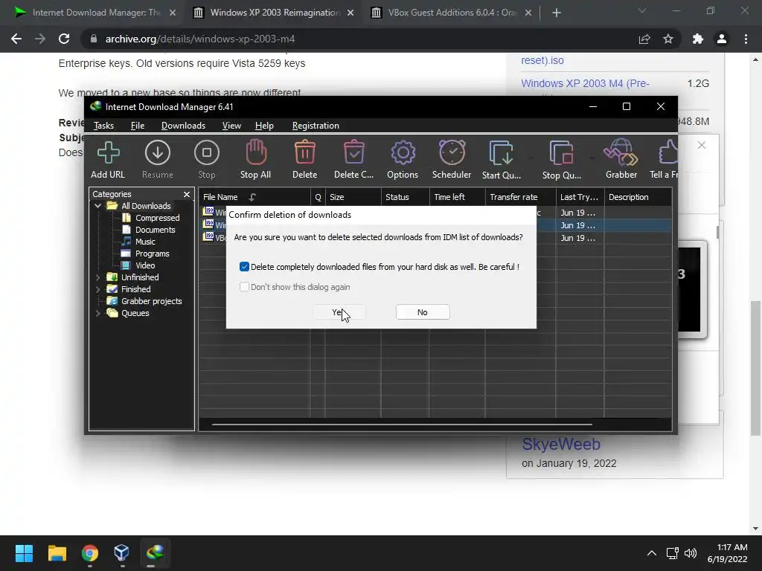Select the Music category

coord(139,242)
